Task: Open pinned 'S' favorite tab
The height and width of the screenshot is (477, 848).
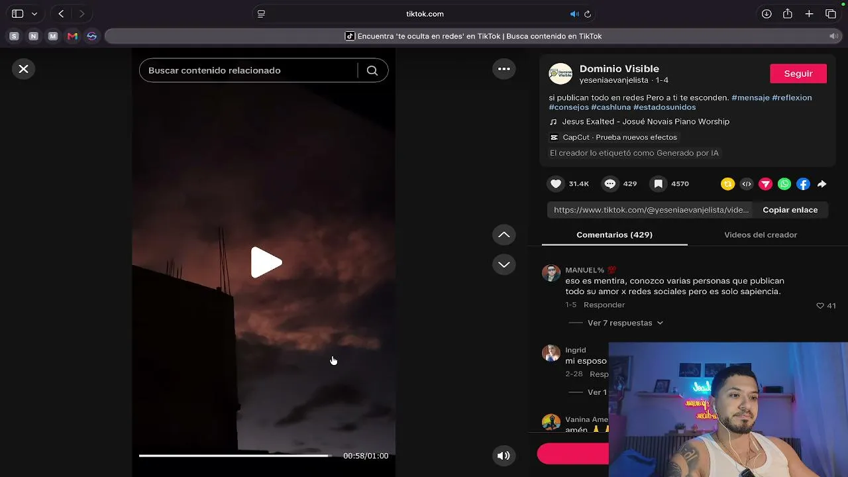Action: 14,36
